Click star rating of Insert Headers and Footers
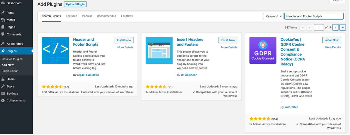Viewport: 350px width, 135px height. pyautogui.click(x=156, y=87)
